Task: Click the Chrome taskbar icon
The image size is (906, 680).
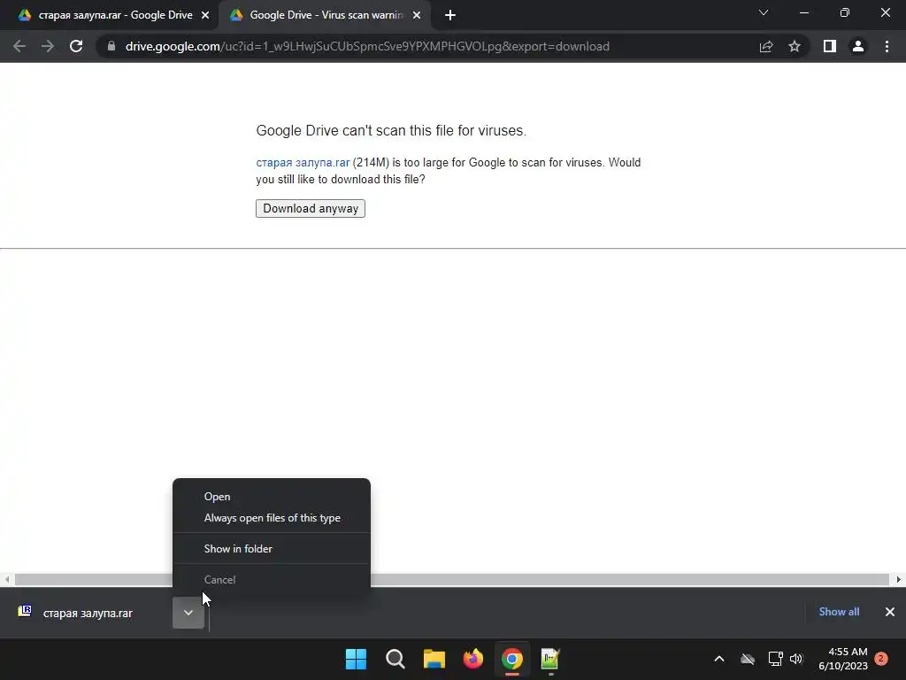Action: [512, 659]
